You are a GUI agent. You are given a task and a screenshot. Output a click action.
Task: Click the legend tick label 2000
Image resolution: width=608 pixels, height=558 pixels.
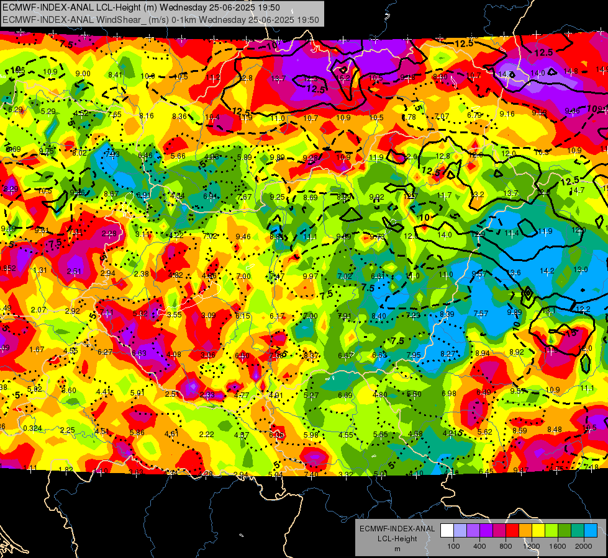tap(584, 546)
